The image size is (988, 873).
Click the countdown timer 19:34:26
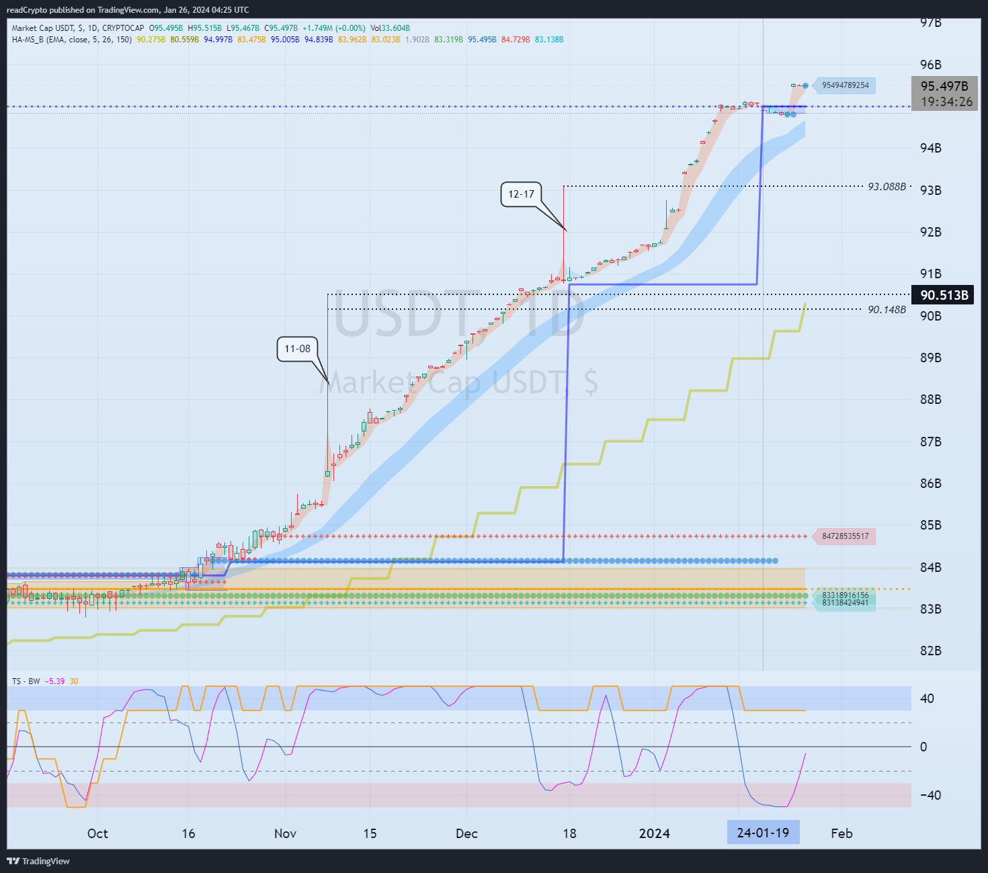coord(946,102)
